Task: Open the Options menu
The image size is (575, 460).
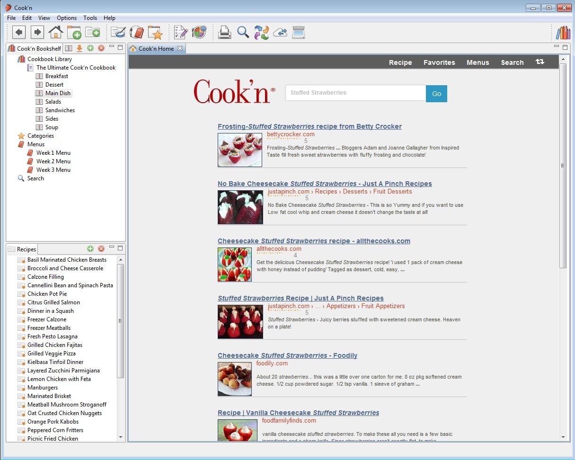Action: click(x=67, y=18)
